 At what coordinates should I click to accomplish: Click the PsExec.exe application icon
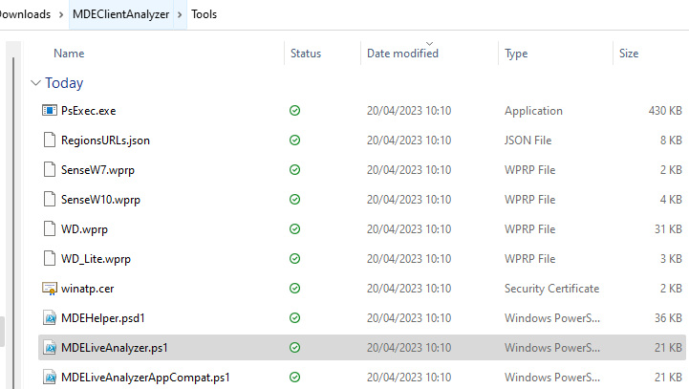(50, 111)
